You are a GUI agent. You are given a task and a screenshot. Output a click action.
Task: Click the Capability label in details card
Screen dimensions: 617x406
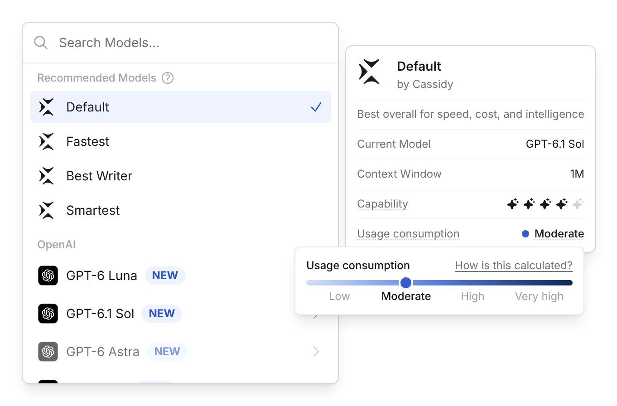point(382,204)
